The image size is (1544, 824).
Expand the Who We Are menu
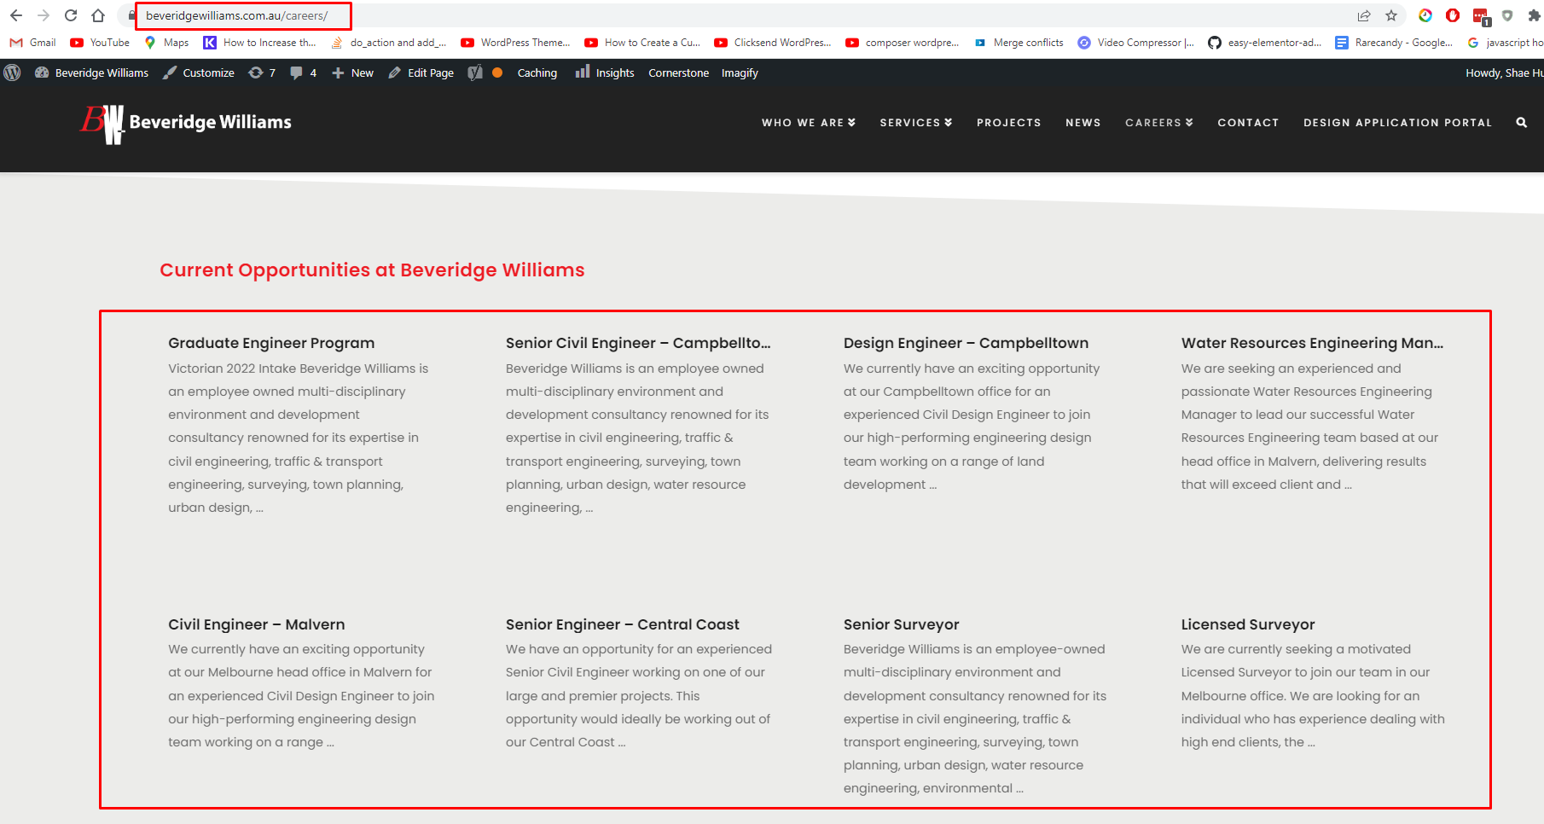point(808,123)
